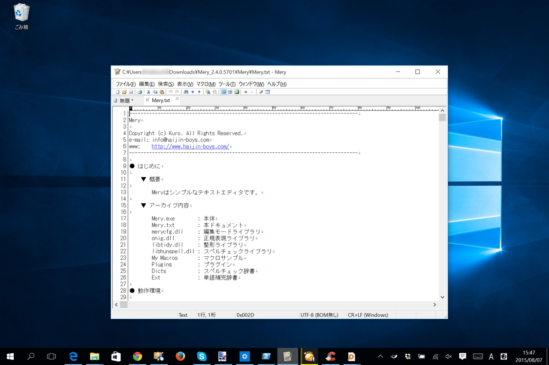Click the Save floppy disk icon

pyautogui.click(x=131, y=92)
